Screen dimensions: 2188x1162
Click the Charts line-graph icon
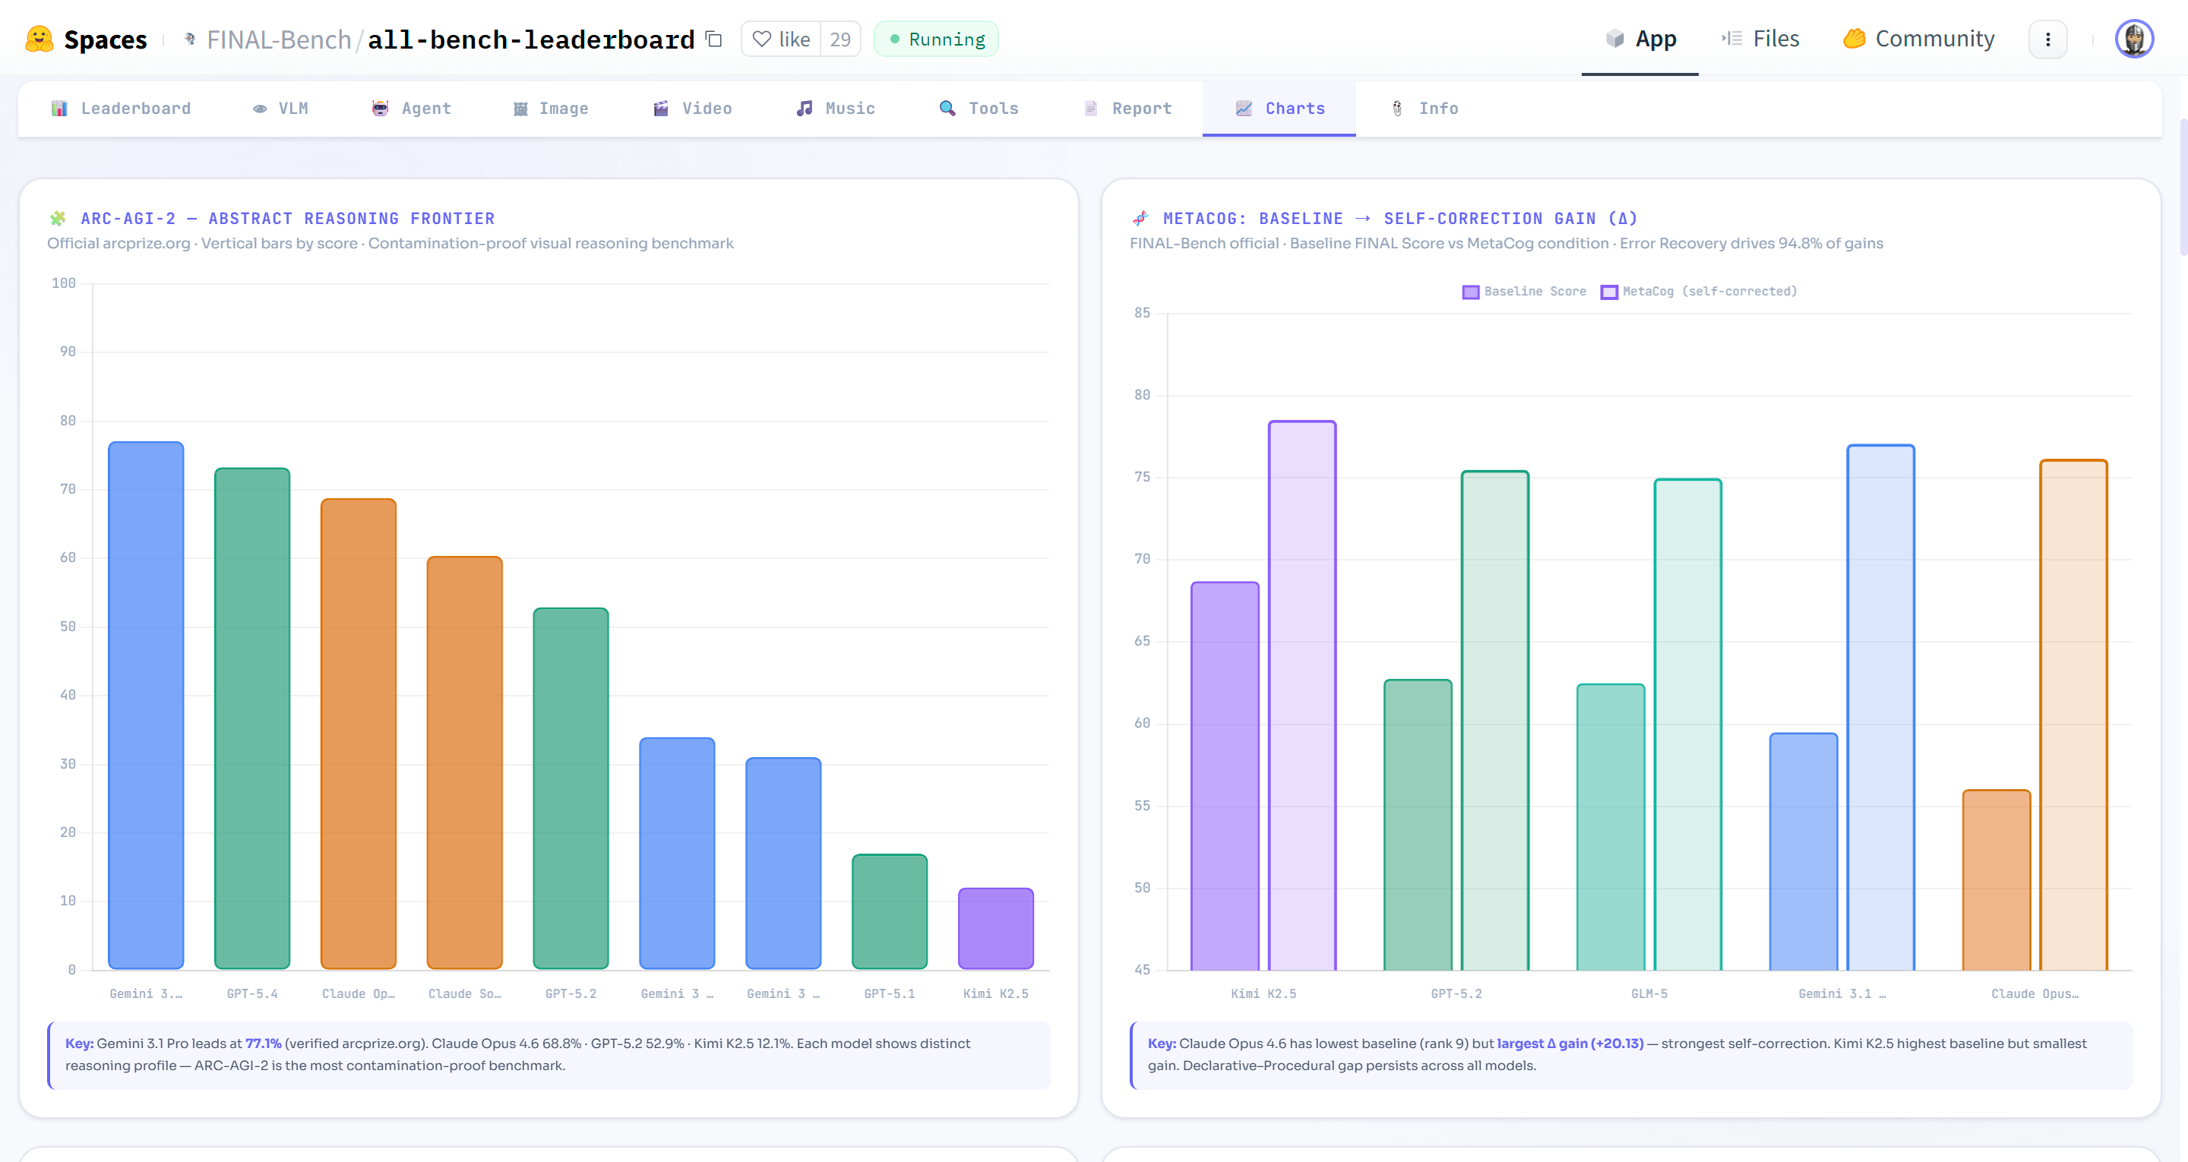pos(1243,108)
